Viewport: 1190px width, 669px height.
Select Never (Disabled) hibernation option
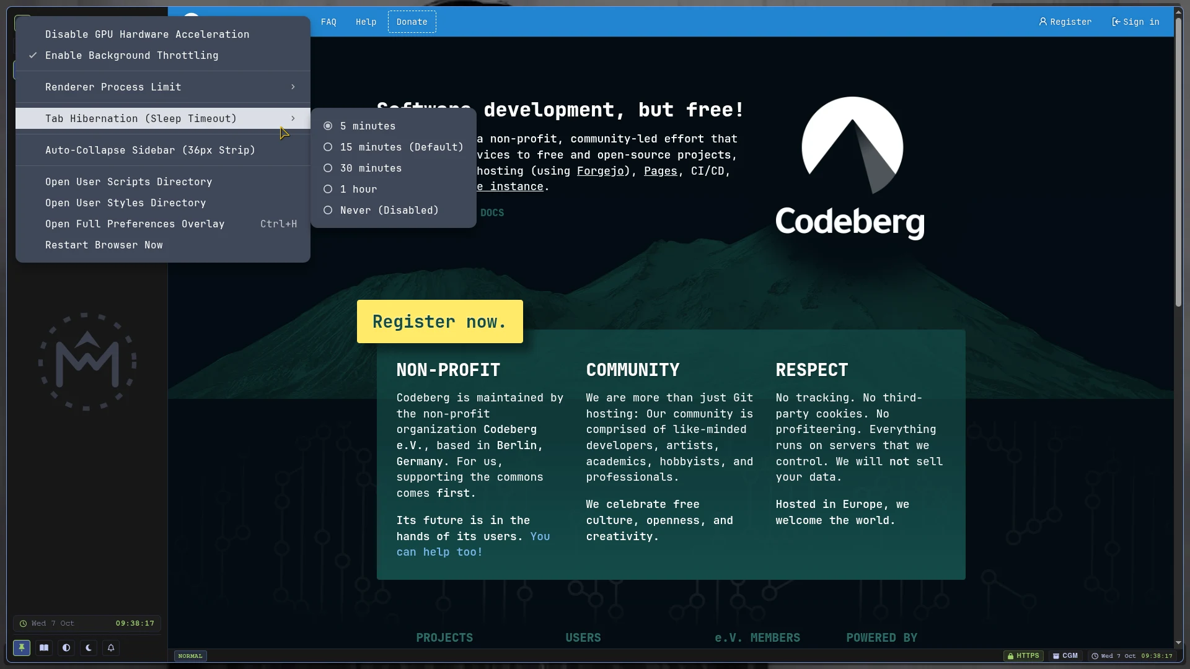coord(394,210)
